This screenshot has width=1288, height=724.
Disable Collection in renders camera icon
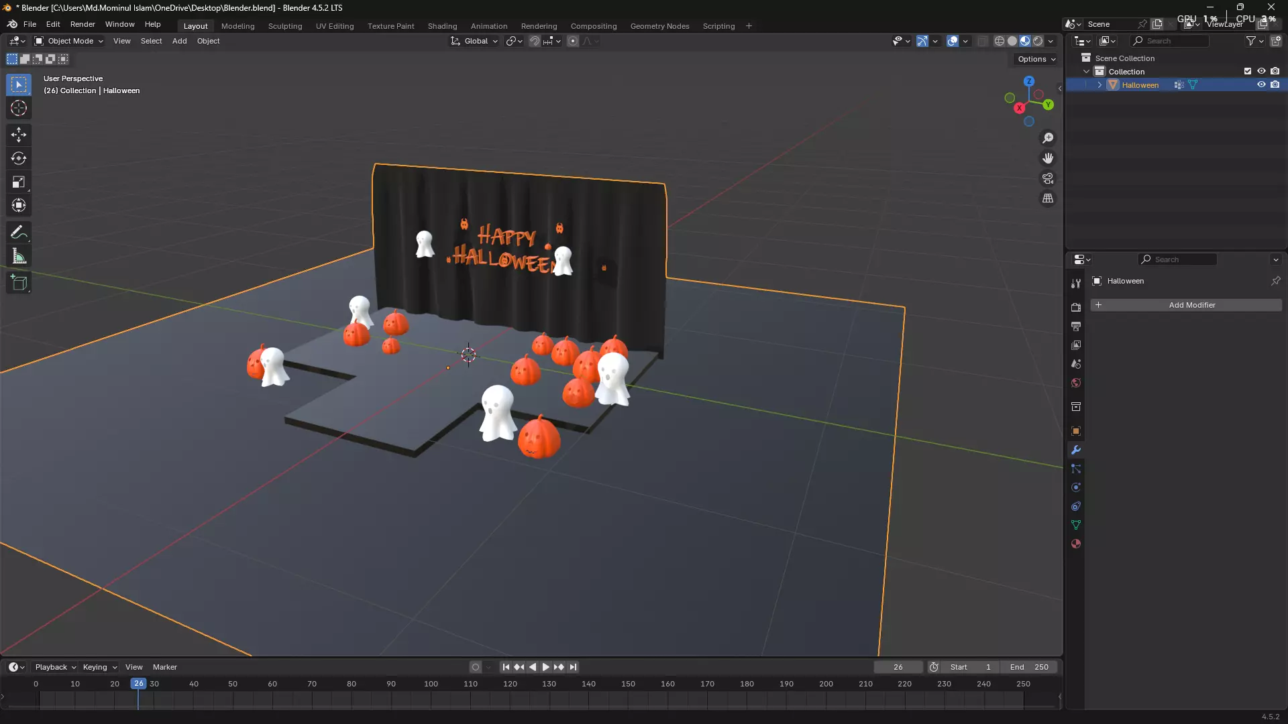1275,71
